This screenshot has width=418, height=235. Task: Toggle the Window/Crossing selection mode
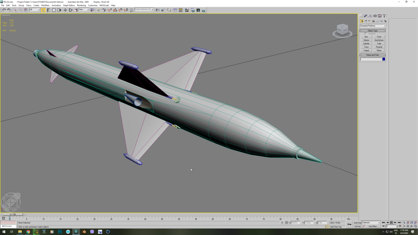click(59, 10)
